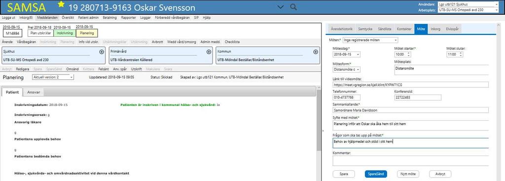Image resolution: width=505 pixels, height=181 pixels.
Task: Open the Meddelanden menu
Action: click(x=47, y=18)
